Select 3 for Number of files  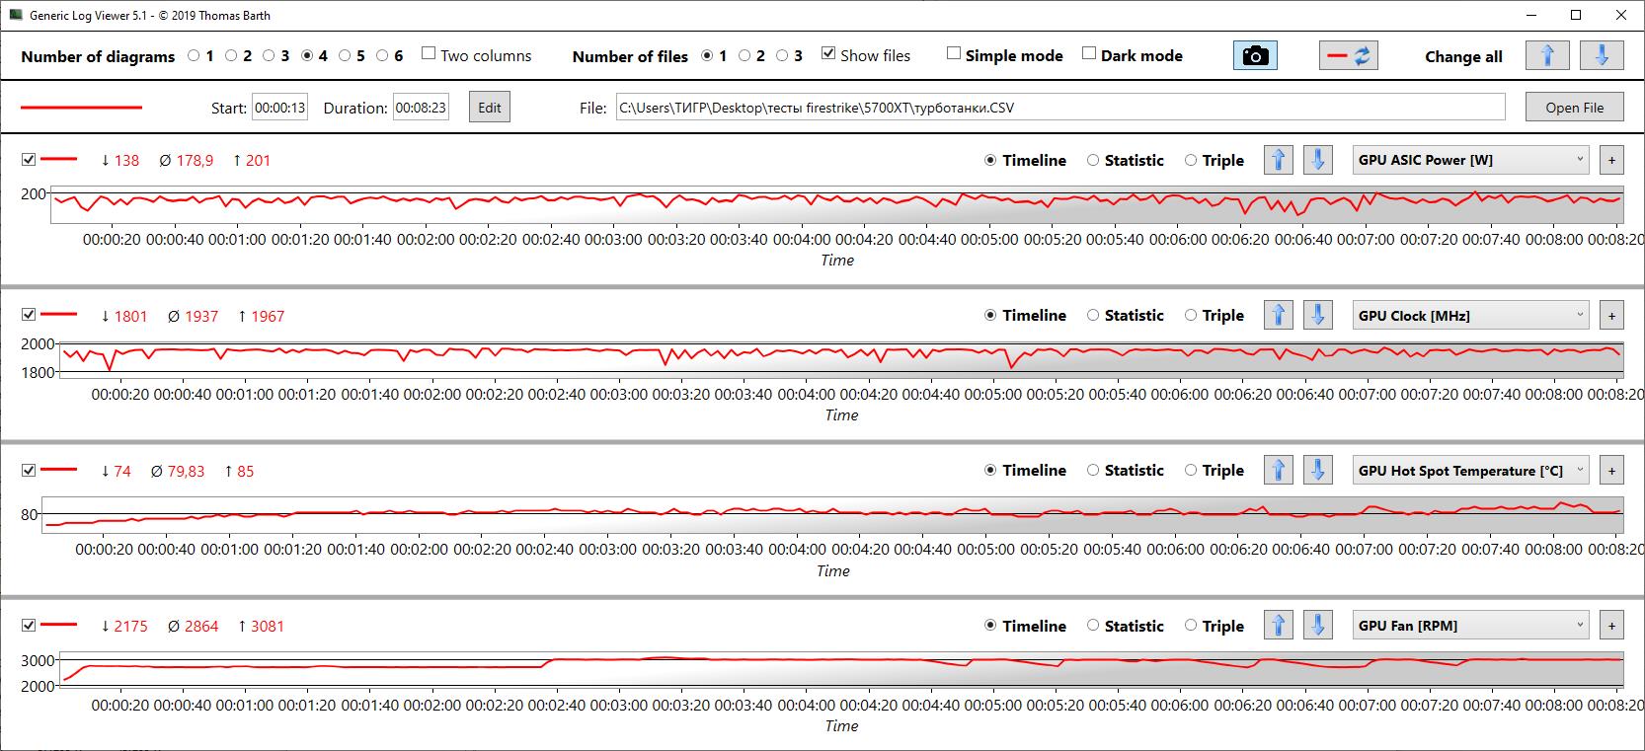(x=782, y=56)
